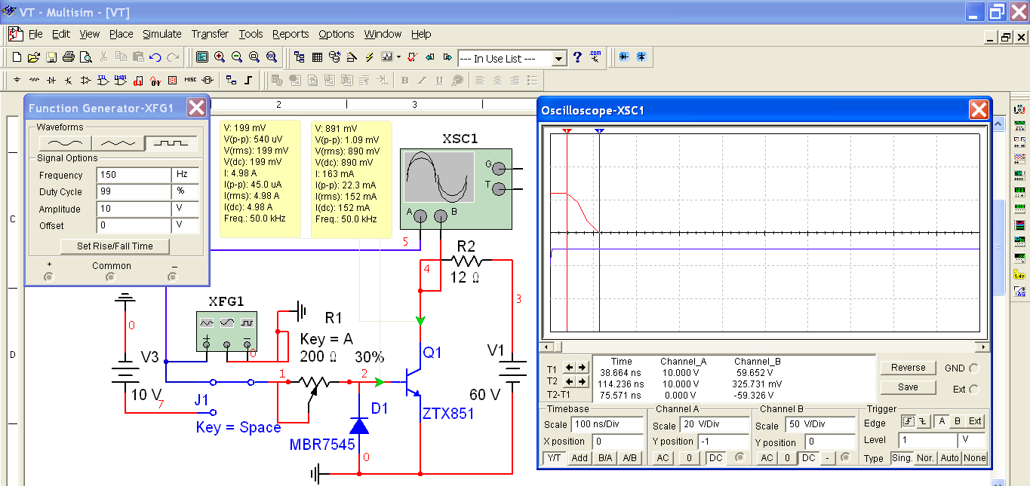The width and height of the screenshot is (1030, 486).
Task: Open the Transfer menu
Action: coord(210,34)
